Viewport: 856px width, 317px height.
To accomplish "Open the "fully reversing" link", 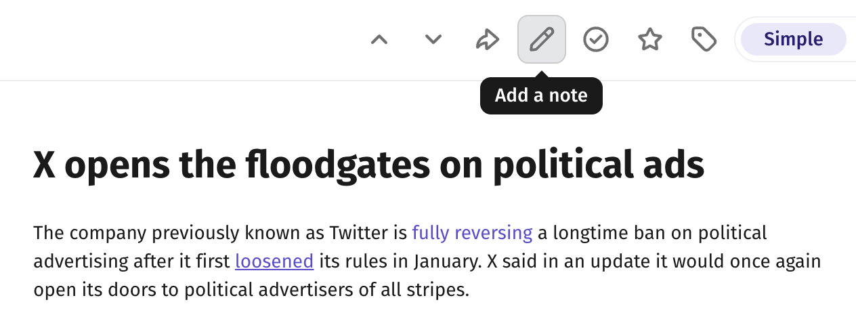I will click(x=472, y=233).
